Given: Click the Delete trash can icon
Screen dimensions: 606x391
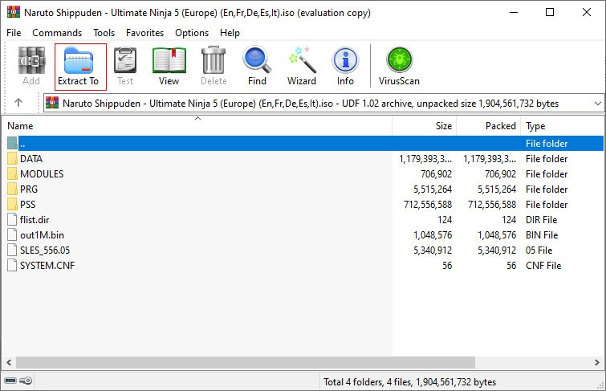Looking at the screenshot, I should (x=214, y=60).
